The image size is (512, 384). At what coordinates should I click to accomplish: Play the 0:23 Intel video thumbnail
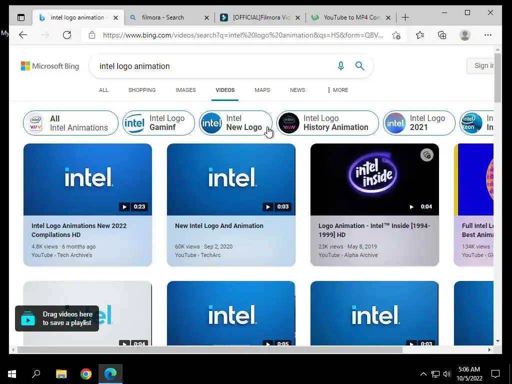coord(87,179)
